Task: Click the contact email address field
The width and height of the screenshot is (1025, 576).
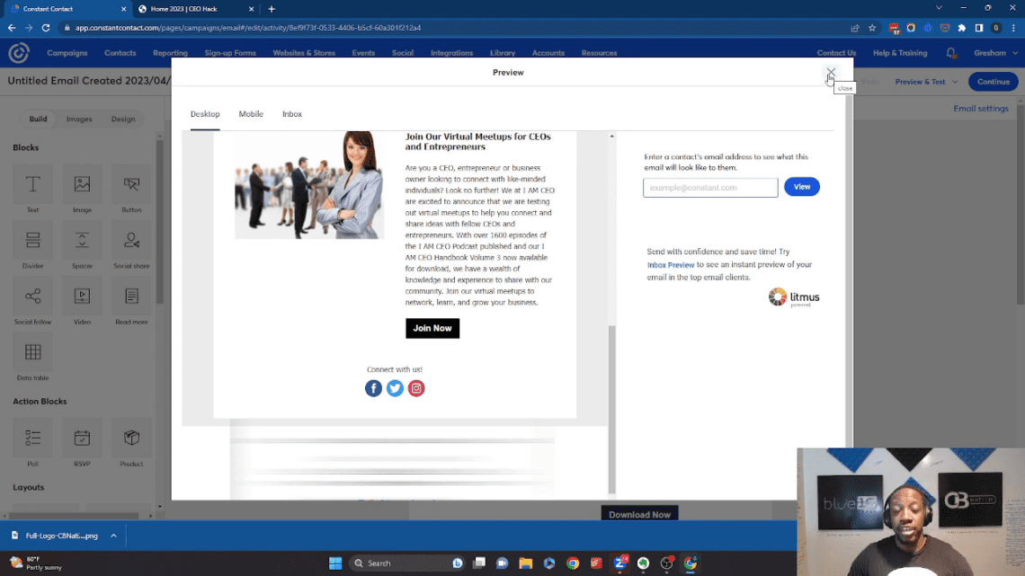Action: pos(709,187)
